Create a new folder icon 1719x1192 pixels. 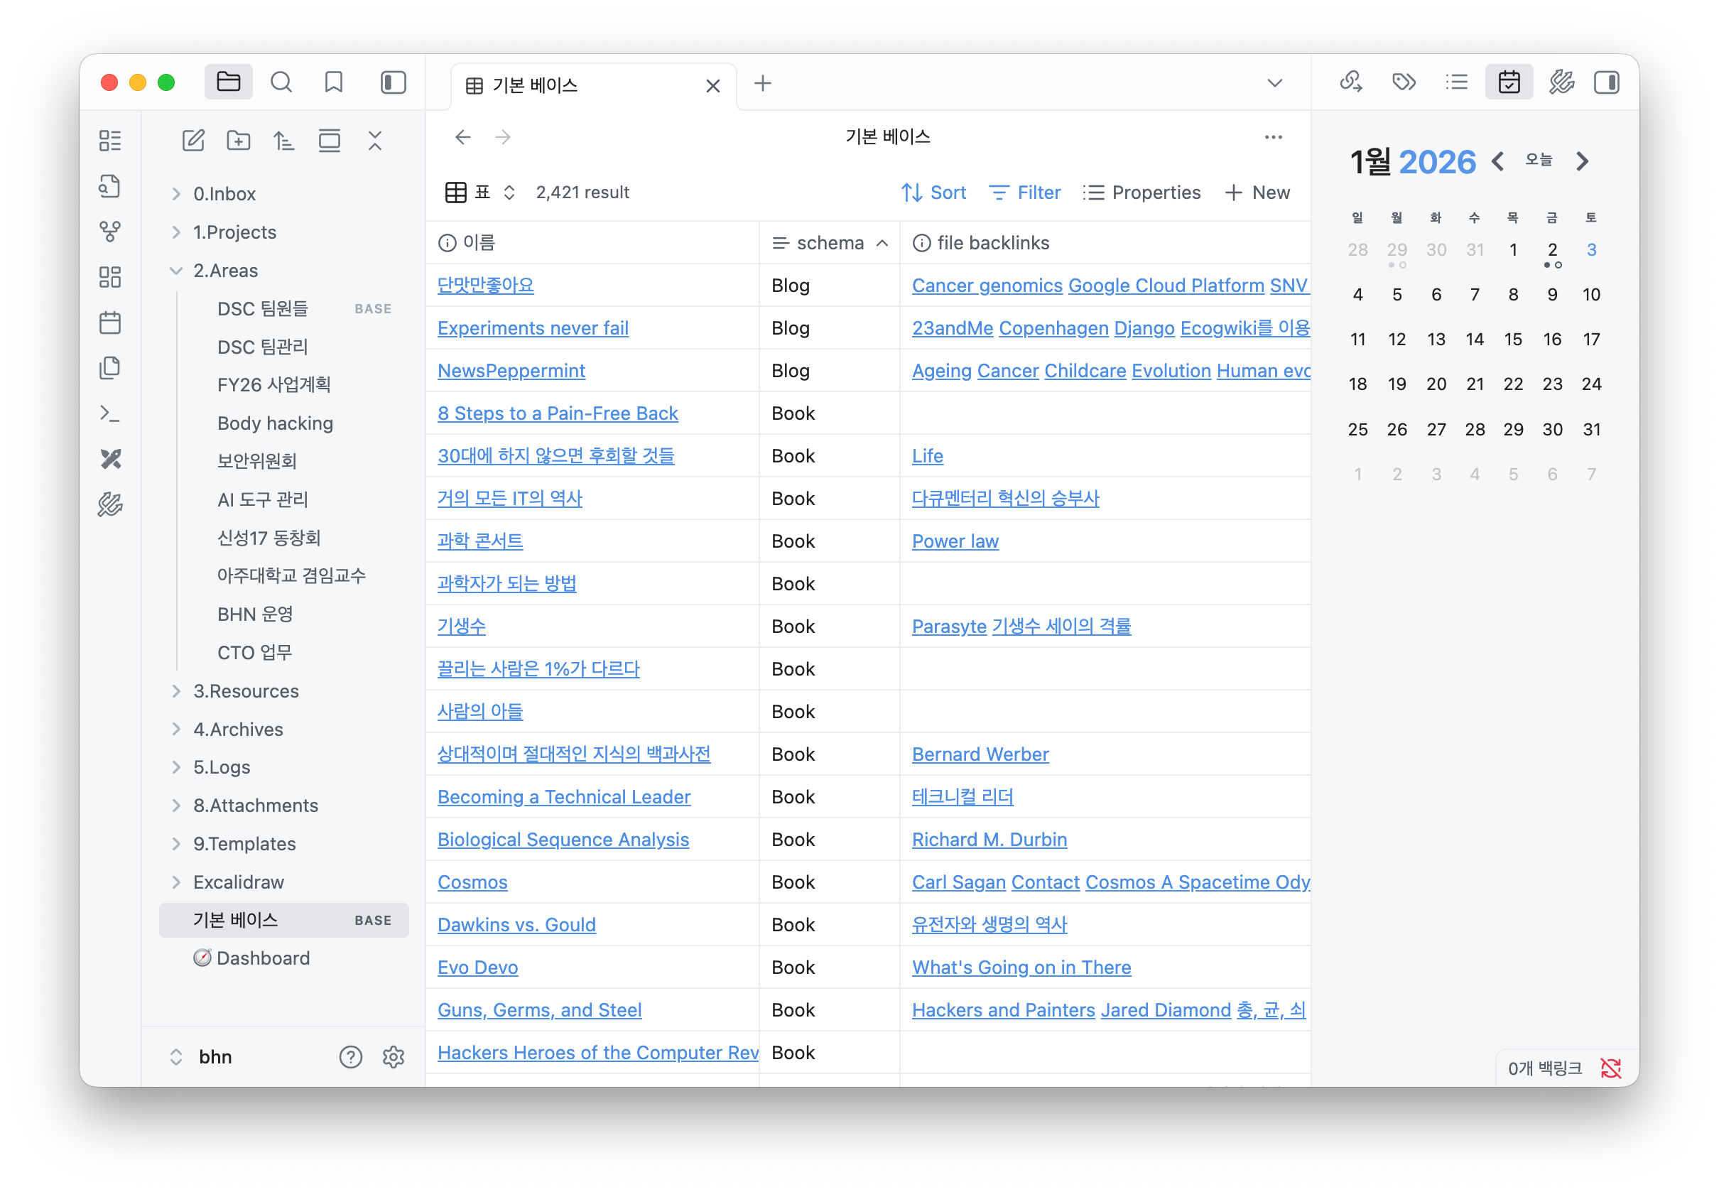point(238,141)
